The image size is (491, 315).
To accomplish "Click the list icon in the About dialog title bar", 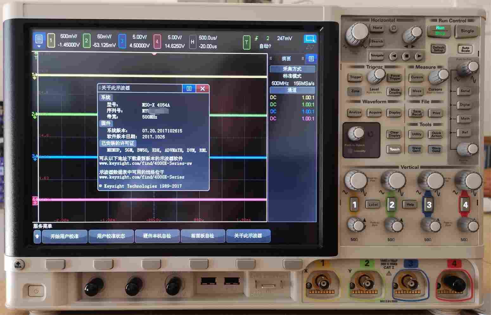I will [189, 88].
